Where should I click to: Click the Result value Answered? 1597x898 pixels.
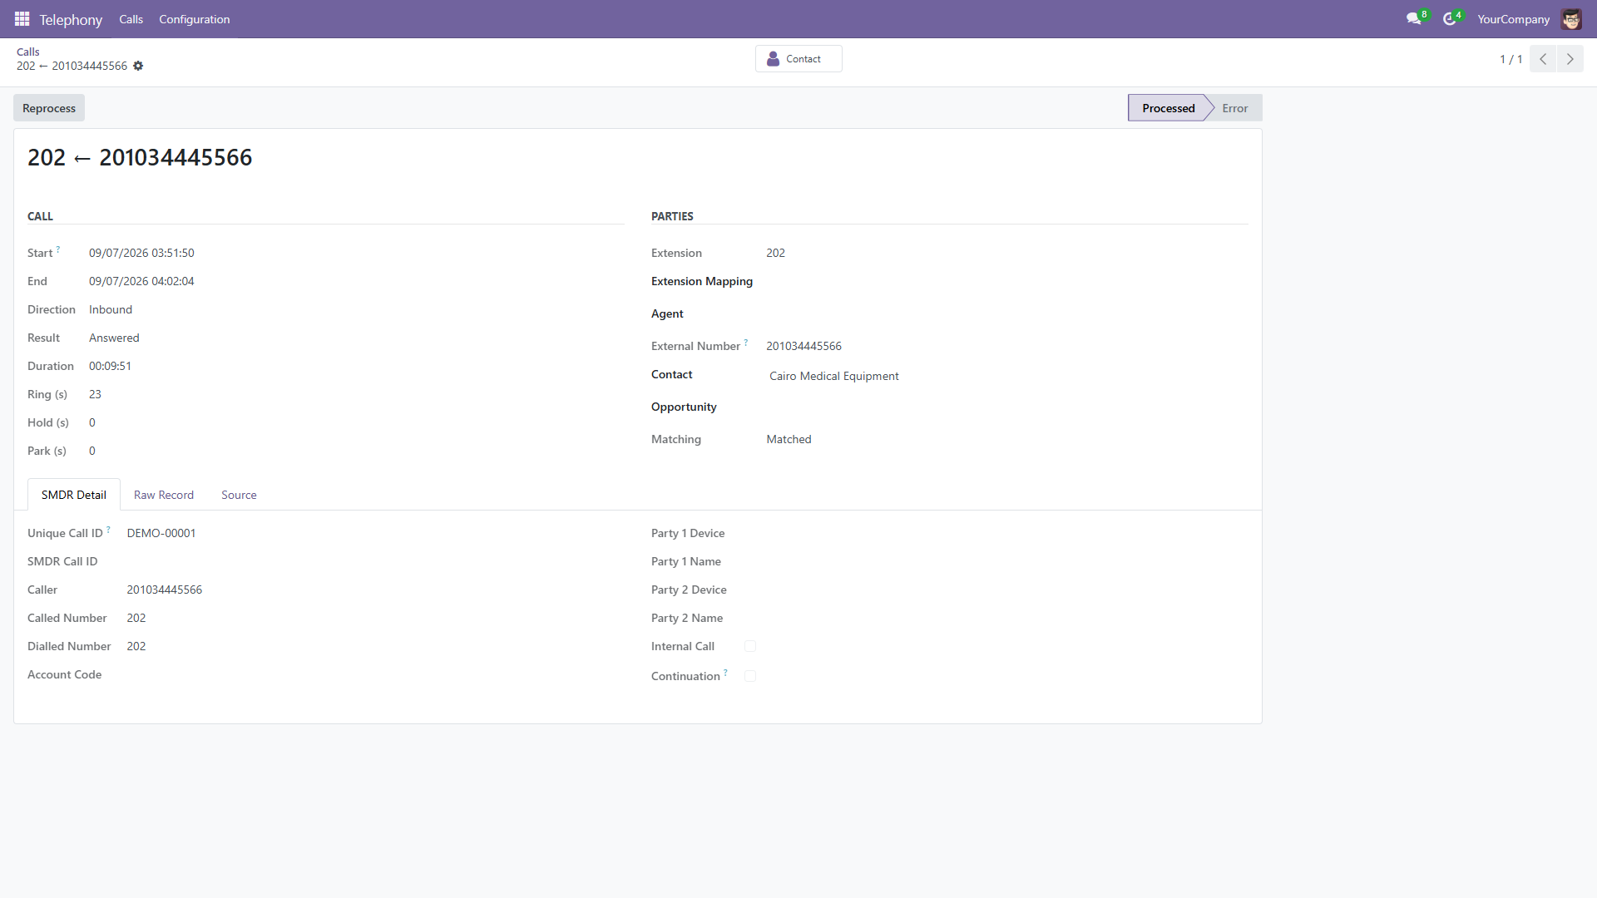pyautogui.click(x=114, y=338)
